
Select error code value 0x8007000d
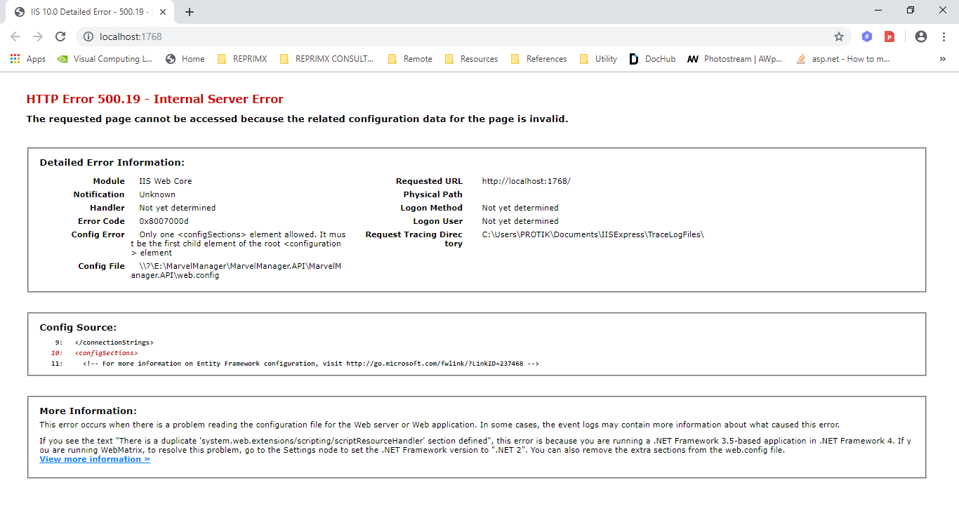coord(164,221)
